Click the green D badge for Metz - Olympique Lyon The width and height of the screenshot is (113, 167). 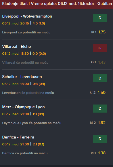[x=100, y=109]
